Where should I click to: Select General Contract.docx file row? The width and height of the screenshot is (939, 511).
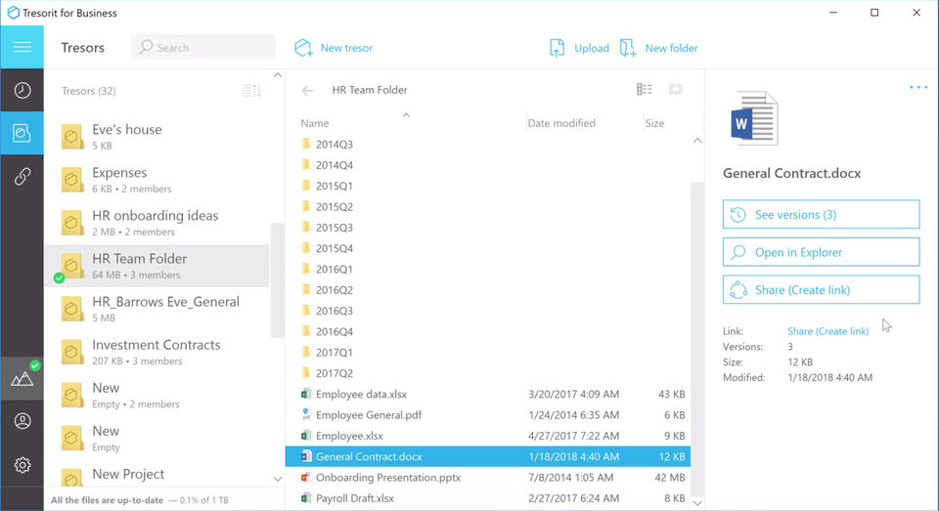488,456
